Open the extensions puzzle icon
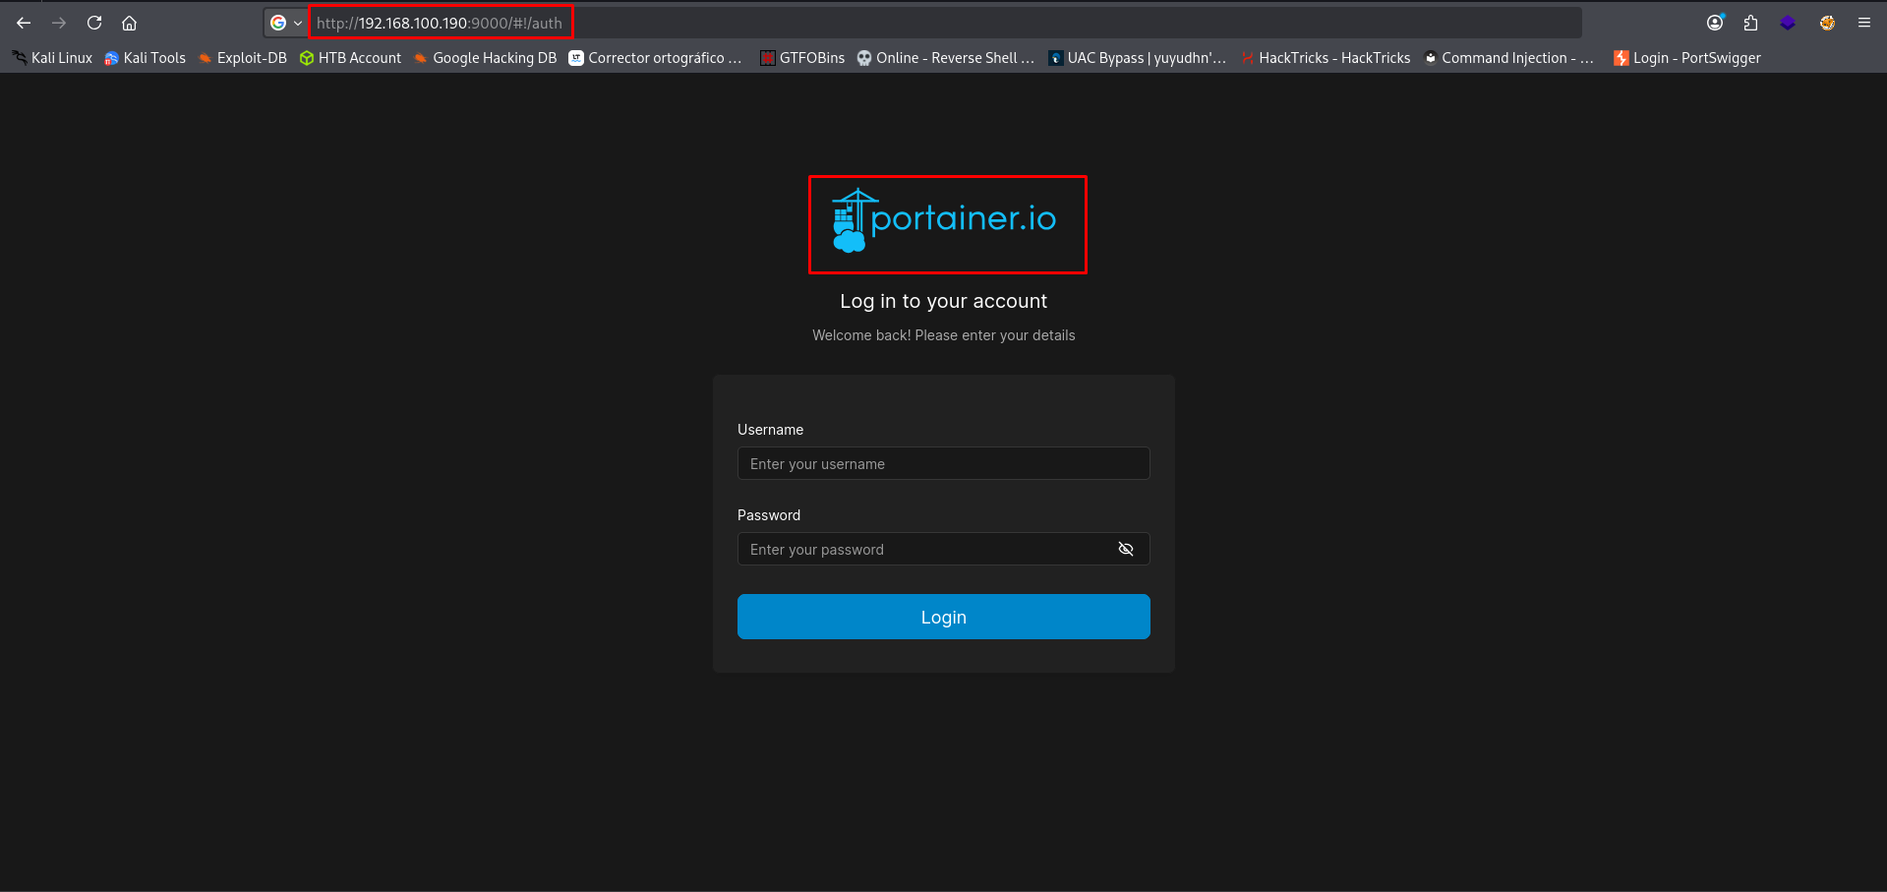 coord(1750,23)
